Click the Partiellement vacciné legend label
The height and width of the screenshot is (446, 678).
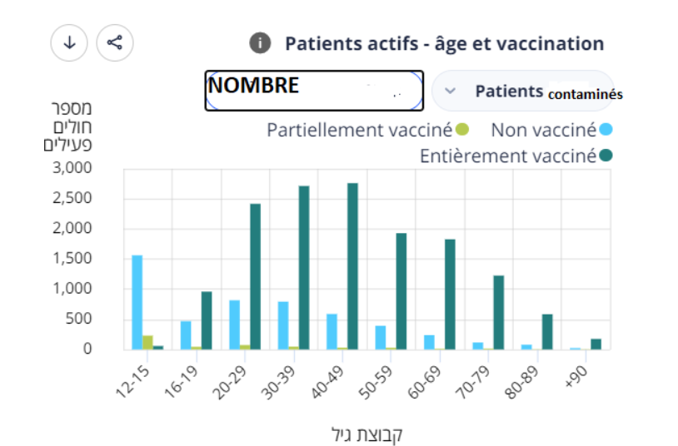pyautogui.click(x=359, y=130)
